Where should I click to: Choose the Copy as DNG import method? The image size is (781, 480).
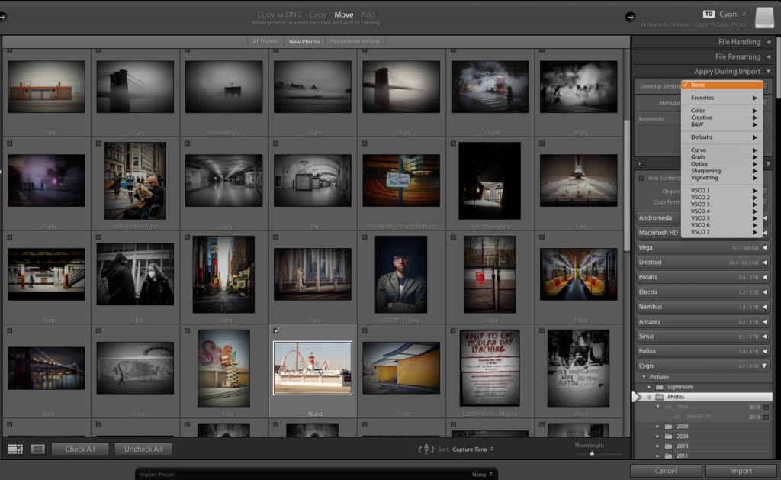[279, 15]
